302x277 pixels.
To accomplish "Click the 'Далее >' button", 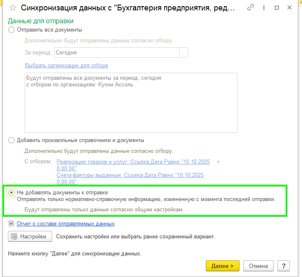I will [x=222, y=266].
